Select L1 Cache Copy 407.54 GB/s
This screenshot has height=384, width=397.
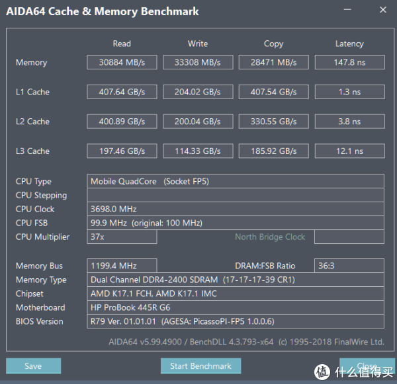click(x=274, y=92)
